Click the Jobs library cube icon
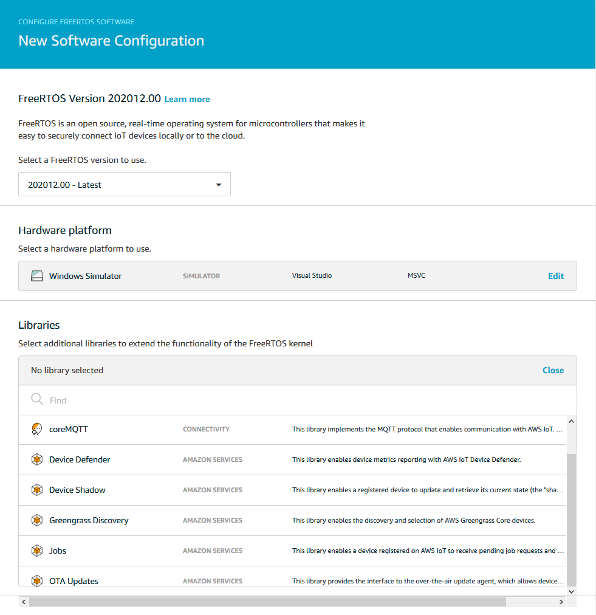The width and height of the screenshot is (596, 615). [37, 551]
